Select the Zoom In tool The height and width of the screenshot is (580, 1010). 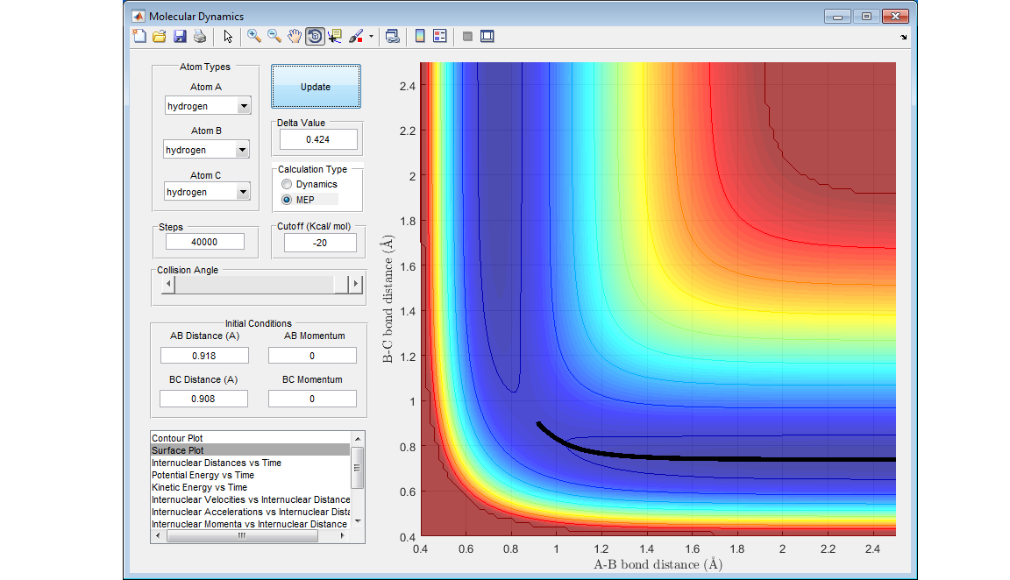pos(253,36)
